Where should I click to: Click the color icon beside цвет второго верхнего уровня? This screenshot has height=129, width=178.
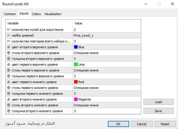(9, 47)
